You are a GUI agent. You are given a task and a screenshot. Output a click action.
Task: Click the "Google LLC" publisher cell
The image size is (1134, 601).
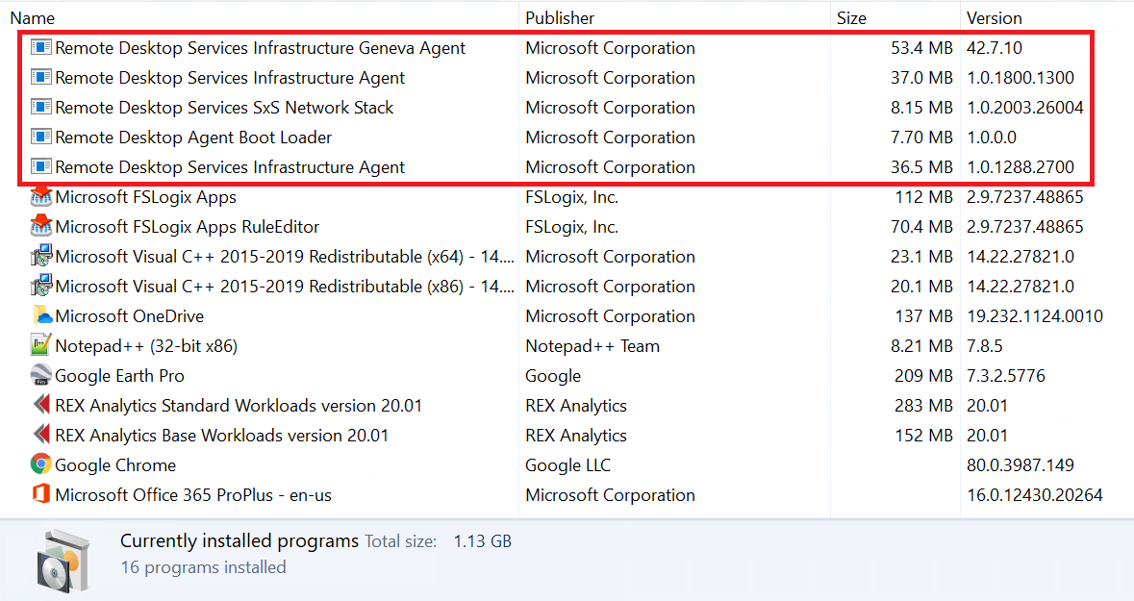coord(567,465)
